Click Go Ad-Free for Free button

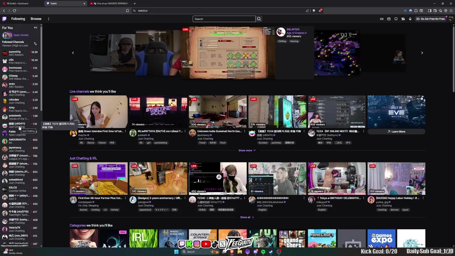430,19
